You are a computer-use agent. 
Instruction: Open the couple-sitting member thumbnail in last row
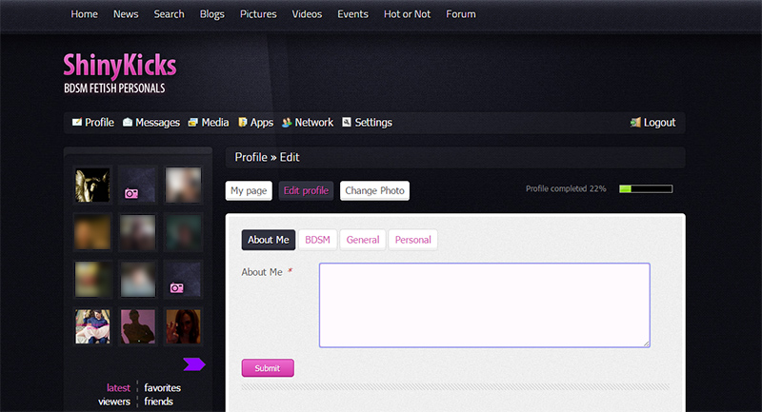click(92, 326)
